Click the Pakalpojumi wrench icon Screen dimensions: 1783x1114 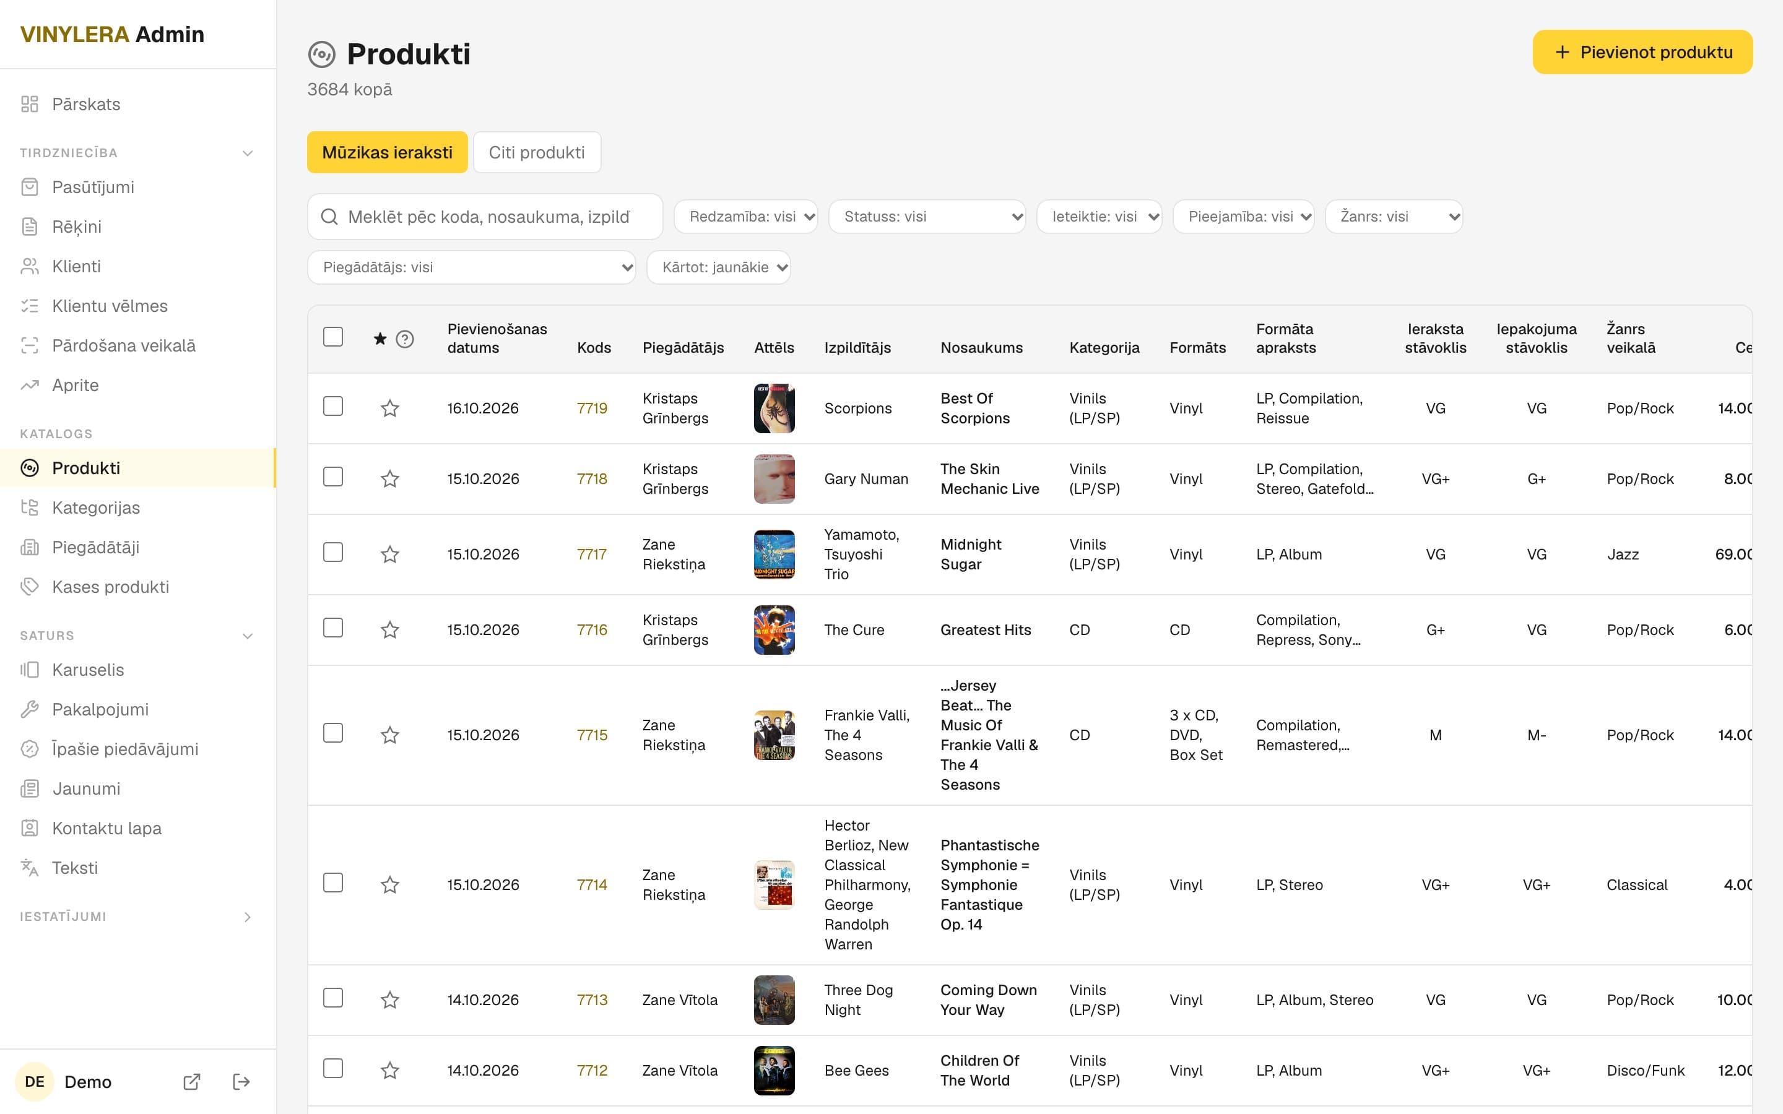coord(30,709)
